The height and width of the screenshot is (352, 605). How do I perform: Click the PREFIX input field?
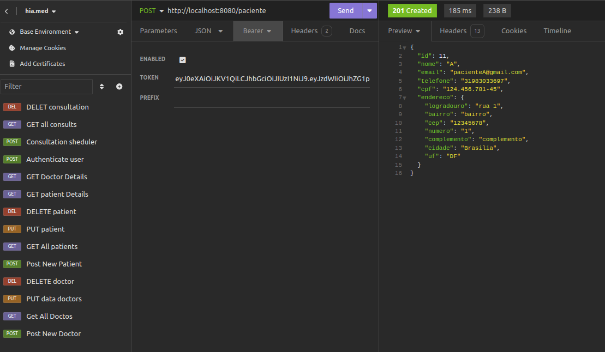click(x=272, y=99)
